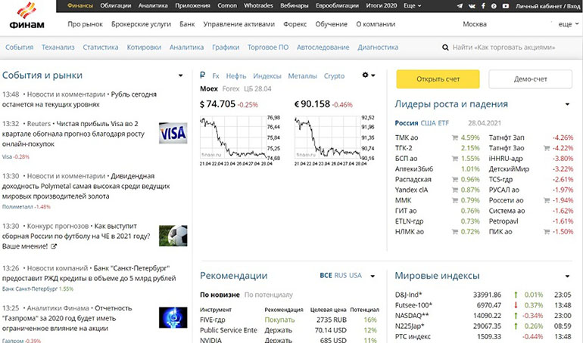Open the dollar rate chart

click(240, 141)
